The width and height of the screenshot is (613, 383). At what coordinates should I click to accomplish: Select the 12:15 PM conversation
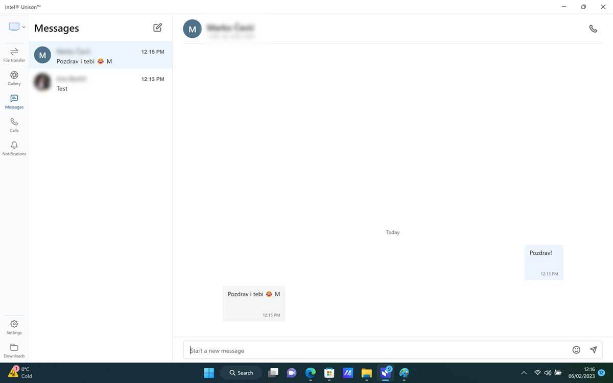tap(101, 56)
